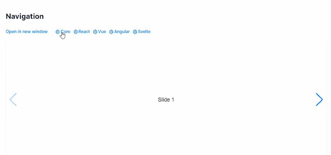331x155 pixels.
Task: Open the Vue sandbox link text
Action: 102,32
